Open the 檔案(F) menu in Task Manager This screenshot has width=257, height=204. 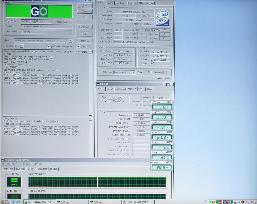click(6, 164)
